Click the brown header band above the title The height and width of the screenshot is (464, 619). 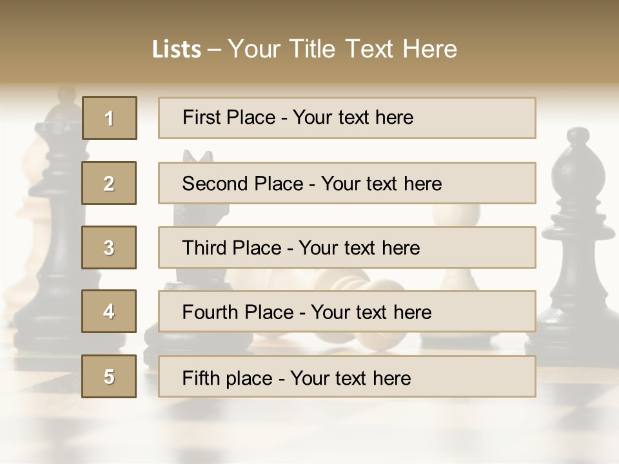coord(309,16)
